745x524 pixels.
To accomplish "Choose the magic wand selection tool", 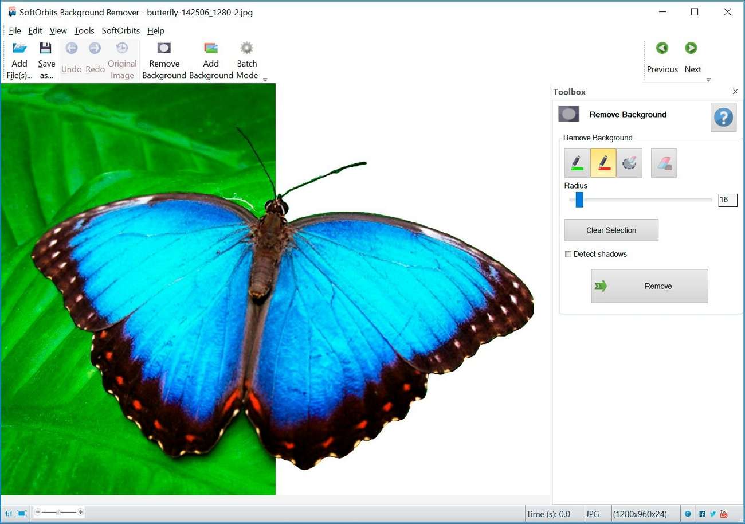I will (629, 162).
